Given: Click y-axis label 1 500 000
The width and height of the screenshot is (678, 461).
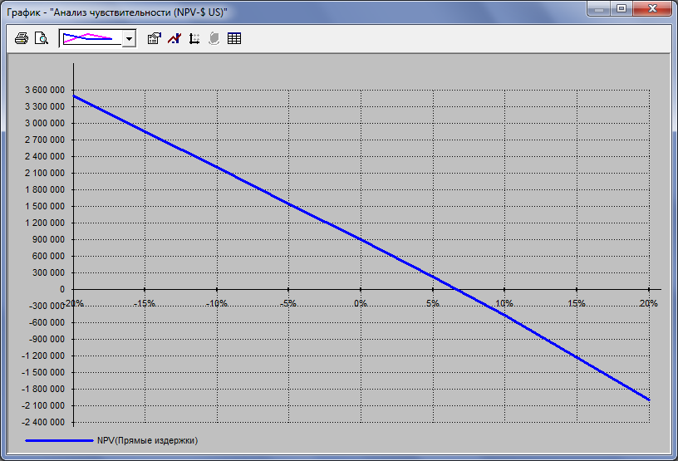Looking at the screenshot, I should 45,206.
